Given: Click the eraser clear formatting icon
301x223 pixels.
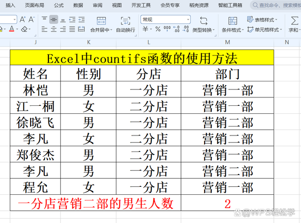Looking at the screenshot, I should [x=24, y=30].
